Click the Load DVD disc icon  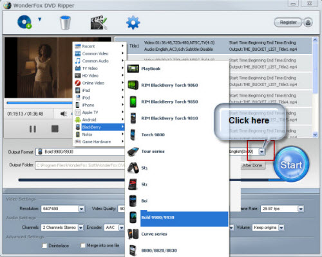click(x=24, y=22)
